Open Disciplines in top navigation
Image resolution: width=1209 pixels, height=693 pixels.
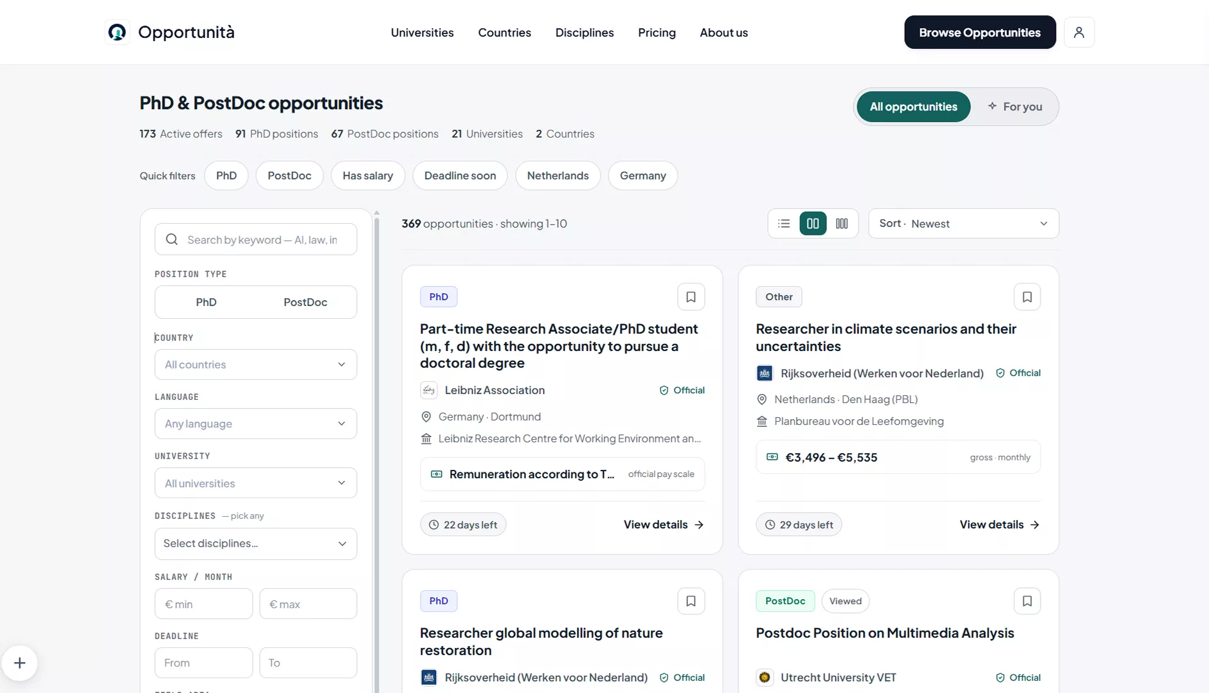pos(585,32)
